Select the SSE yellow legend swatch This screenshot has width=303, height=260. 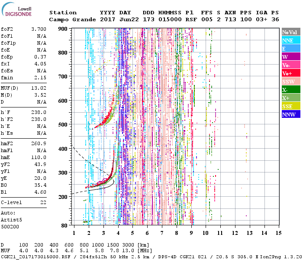click(x=290, y=106)
